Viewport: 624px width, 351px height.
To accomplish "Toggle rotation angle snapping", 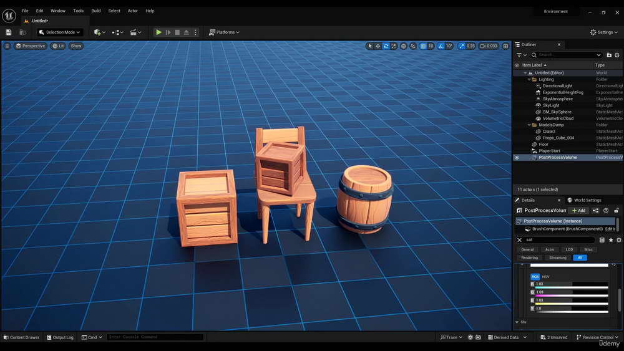I will [441, 46].
